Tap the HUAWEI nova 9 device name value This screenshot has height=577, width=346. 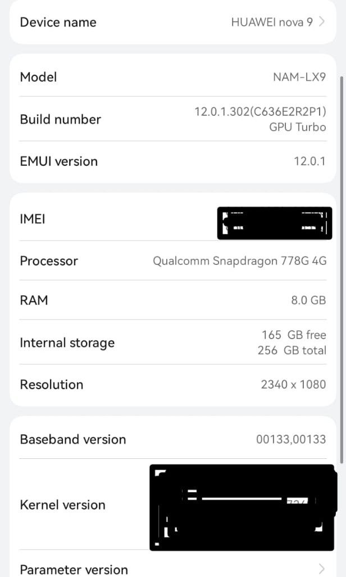[x=272, y=22]
